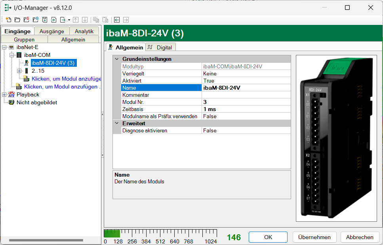Image resolution: width=383 pixels, height=245 pixels.
Task: Click the link to add module under ibaNet-E
Action: click(x=62, y=87)
